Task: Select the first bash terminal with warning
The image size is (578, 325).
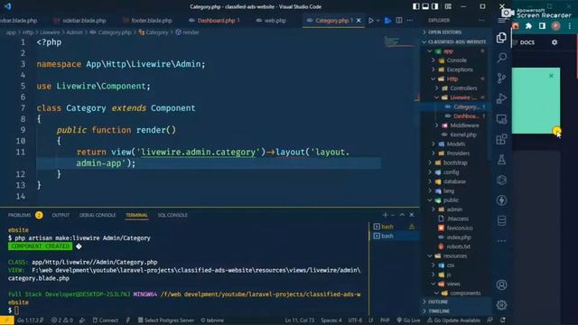Action: pos(394,227)
